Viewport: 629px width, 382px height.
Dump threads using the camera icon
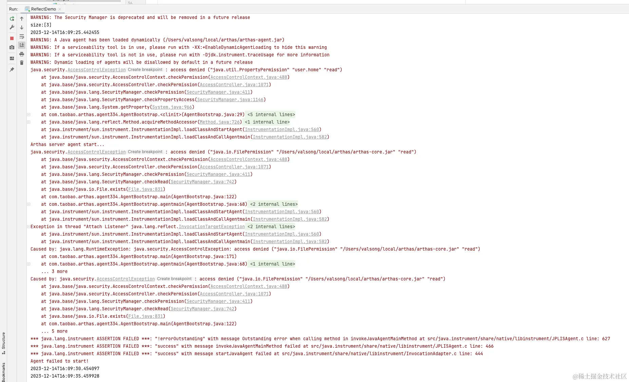pyautogui.click(x=12, y=47)
